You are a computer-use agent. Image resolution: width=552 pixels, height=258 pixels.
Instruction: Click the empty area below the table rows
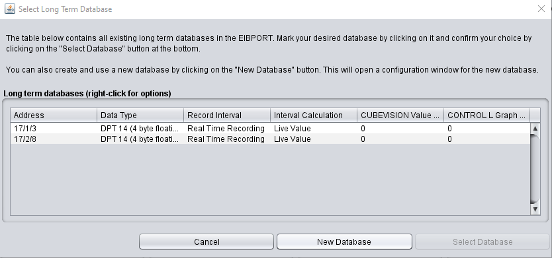pyautogui.click(x=270, y=179)
